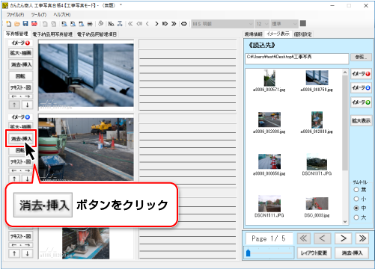This screenshot has height=269, width=375.
Task: Click the 読込先 folder path field
Action: click(x=296, y=58)
